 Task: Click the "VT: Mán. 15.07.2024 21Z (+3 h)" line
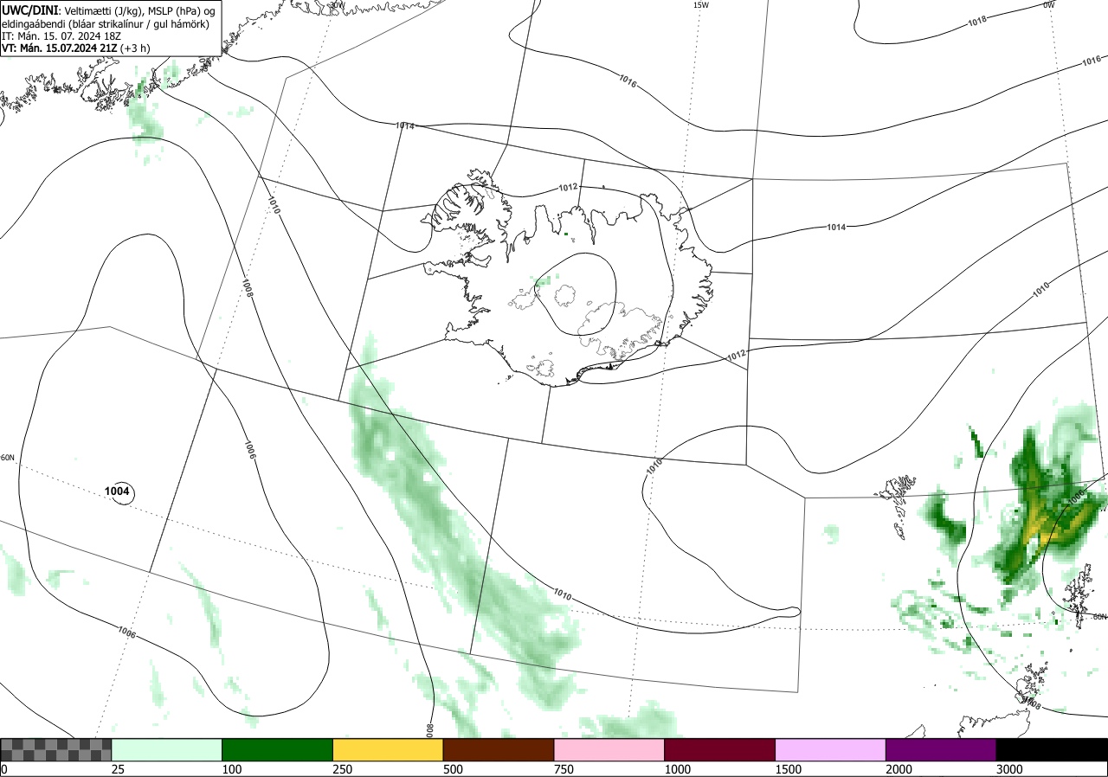[x=76, y=48]
